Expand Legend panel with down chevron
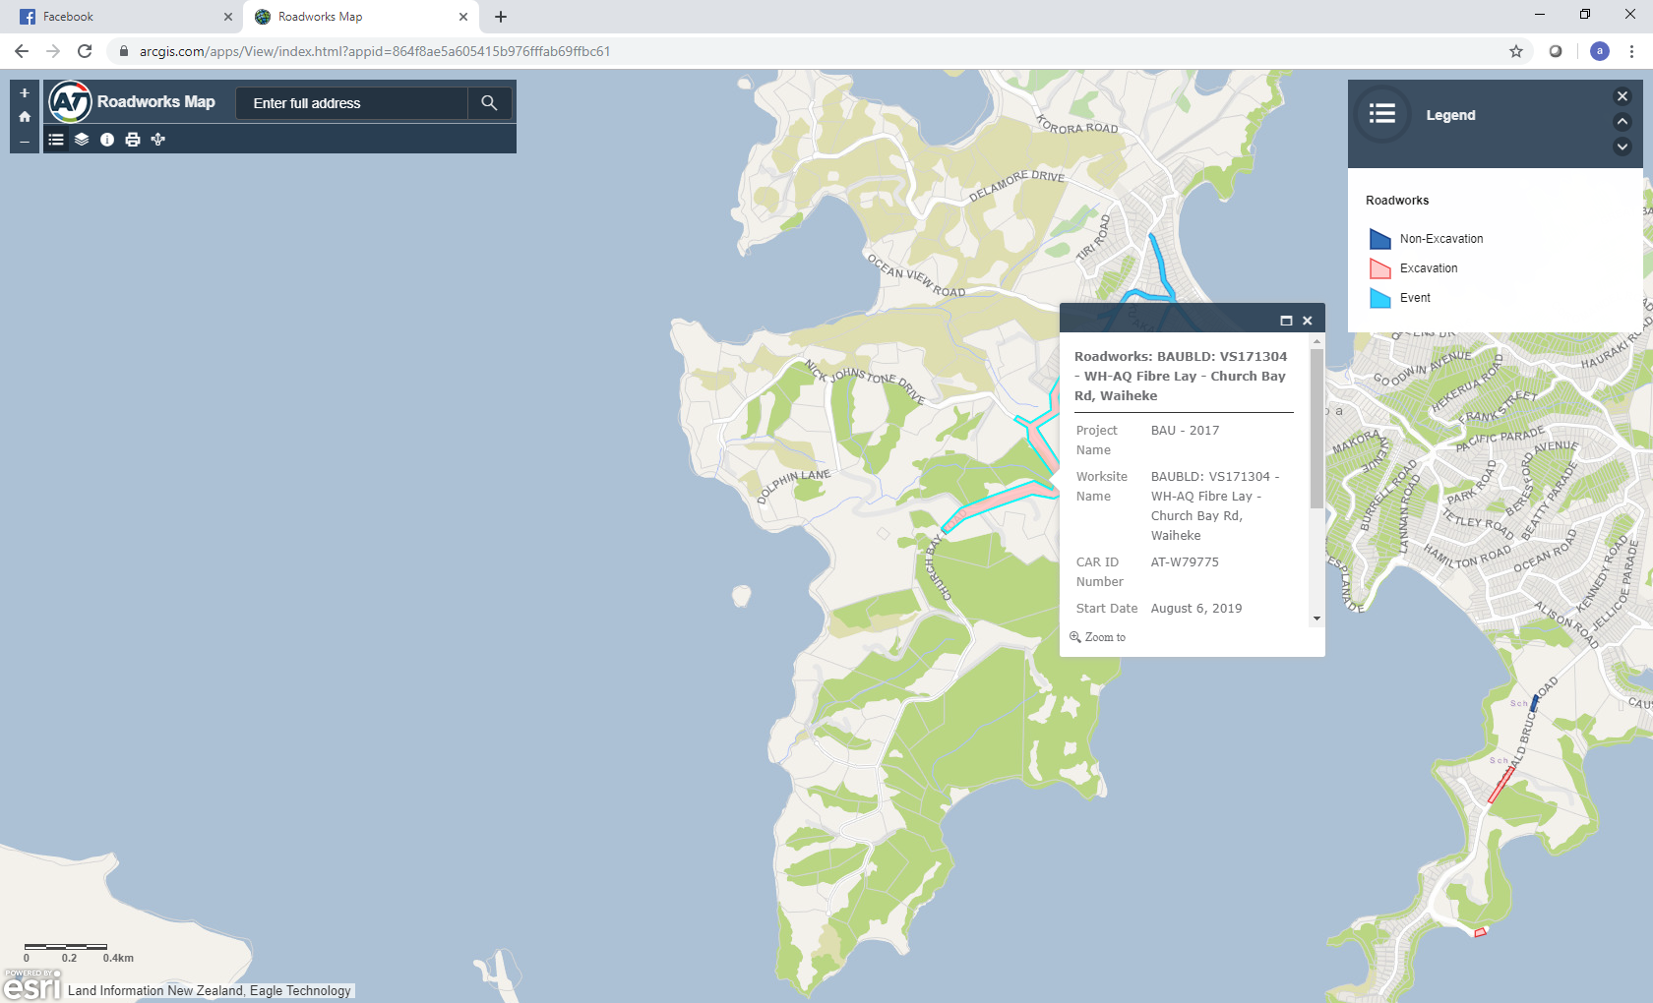Screen dimensions: 1653x1003 tap(1622, 147)
